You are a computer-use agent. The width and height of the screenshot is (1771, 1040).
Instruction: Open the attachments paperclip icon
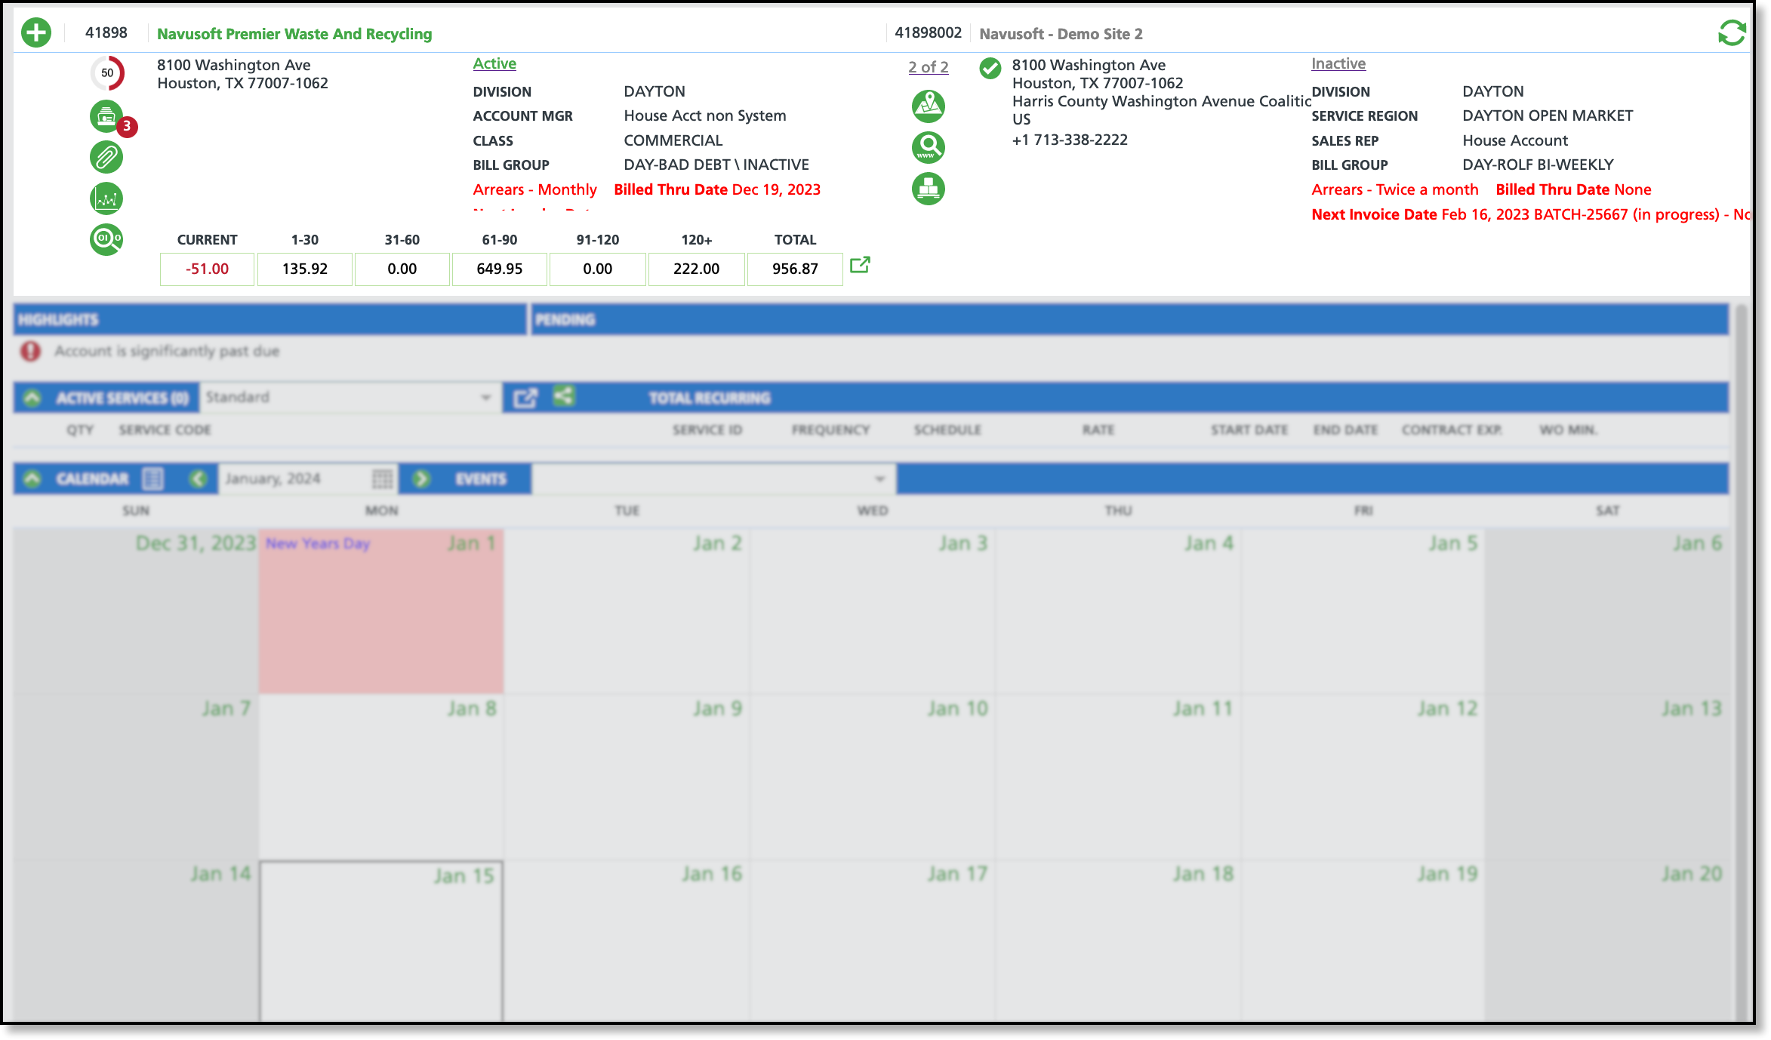pyautogui.click(x=106, y=158)
